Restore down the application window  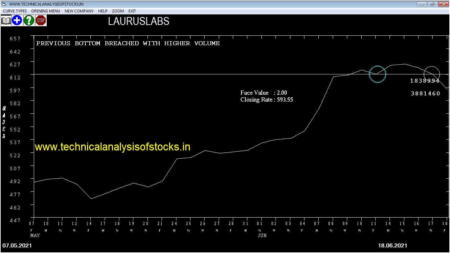432,4
